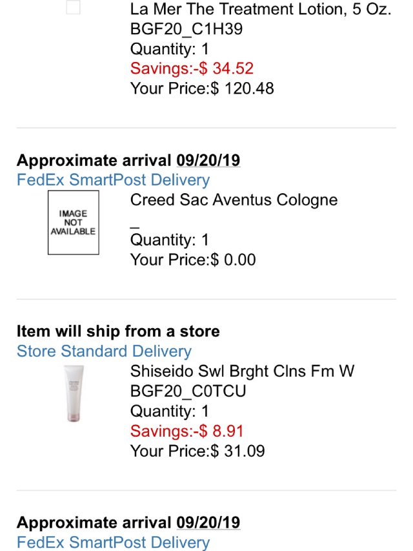Viewport: 413px width, 551px height.
Task: Click the item code BGF20_C1H39
Action: [186, 29]
